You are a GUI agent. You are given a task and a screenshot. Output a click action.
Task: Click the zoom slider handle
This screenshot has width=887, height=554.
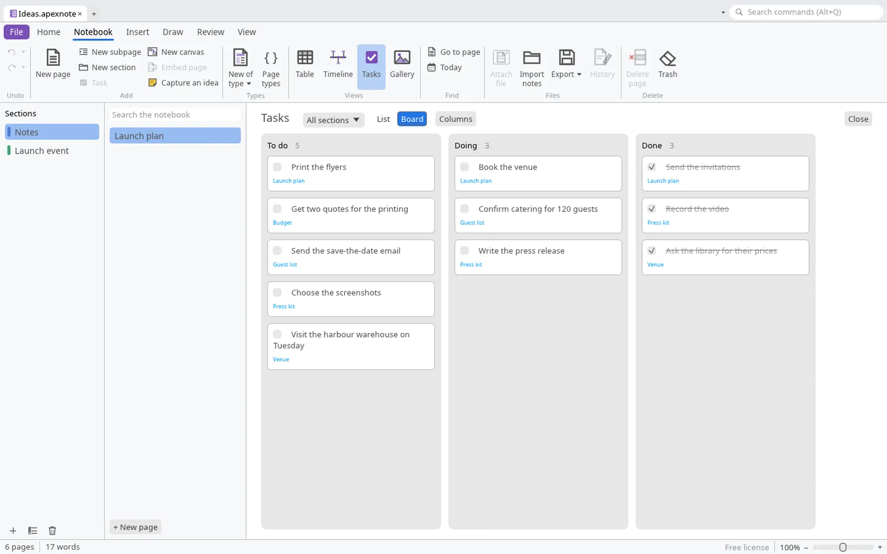[843, 547]
